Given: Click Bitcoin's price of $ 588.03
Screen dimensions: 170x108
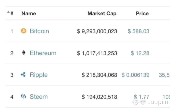Looking at the screenshot, I should [138, 31].
